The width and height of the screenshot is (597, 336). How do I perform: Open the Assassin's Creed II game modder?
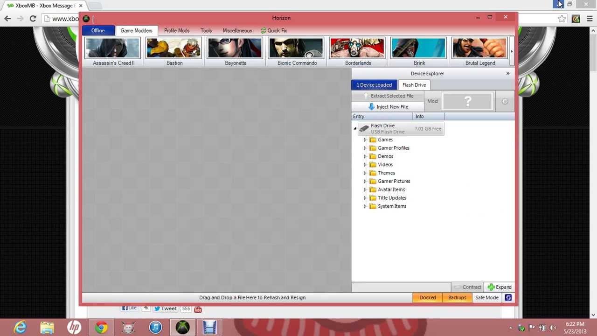(x=113, y=52)
